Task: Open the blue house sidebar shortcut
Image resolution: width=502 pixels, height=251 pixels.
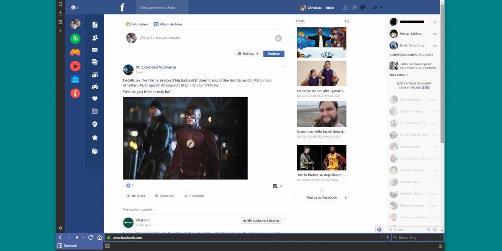Action: tap(75, 79)
